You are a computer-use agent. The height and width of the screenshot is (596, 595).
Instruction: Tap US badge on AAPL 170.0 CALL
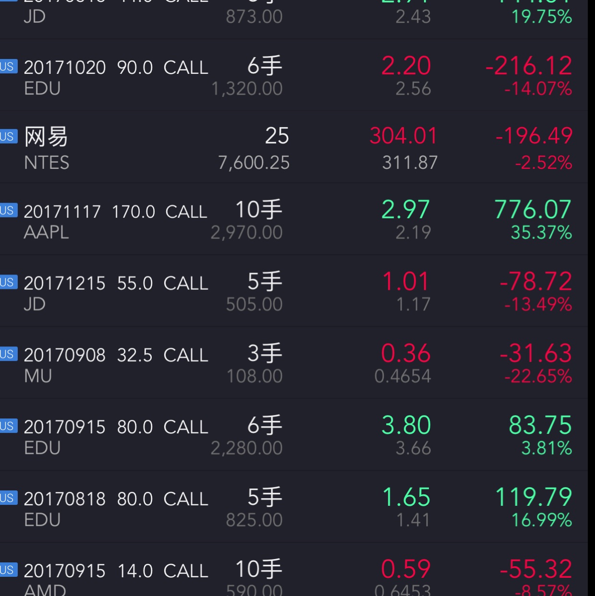point(8,210)
